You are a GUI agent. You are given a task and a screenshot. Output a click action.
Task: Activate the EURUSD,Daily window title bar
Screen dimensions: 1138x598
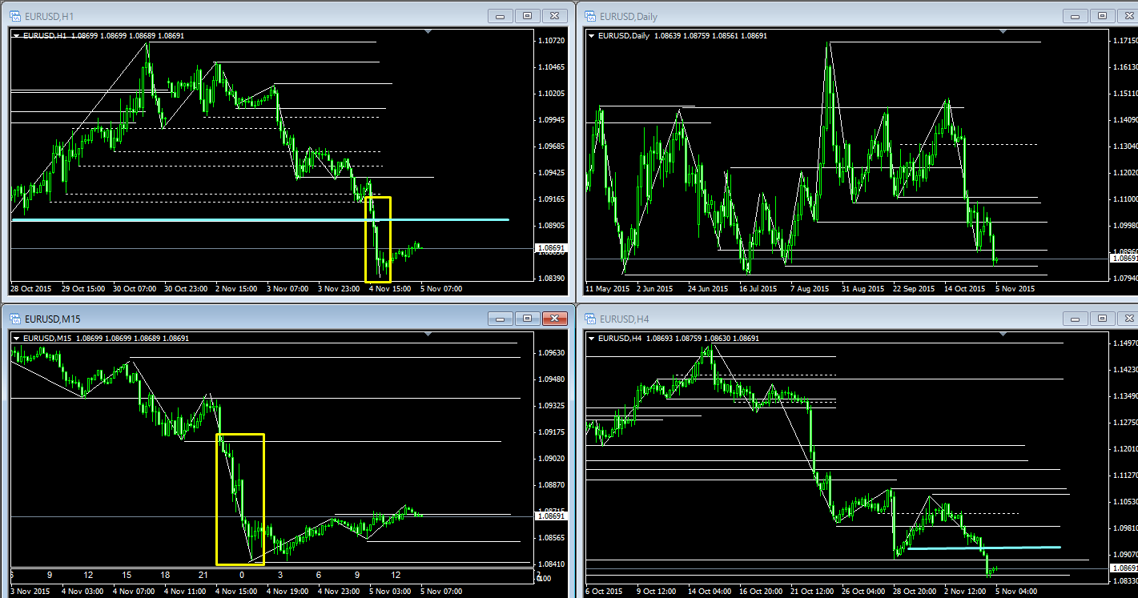click(x=801, y=15)
